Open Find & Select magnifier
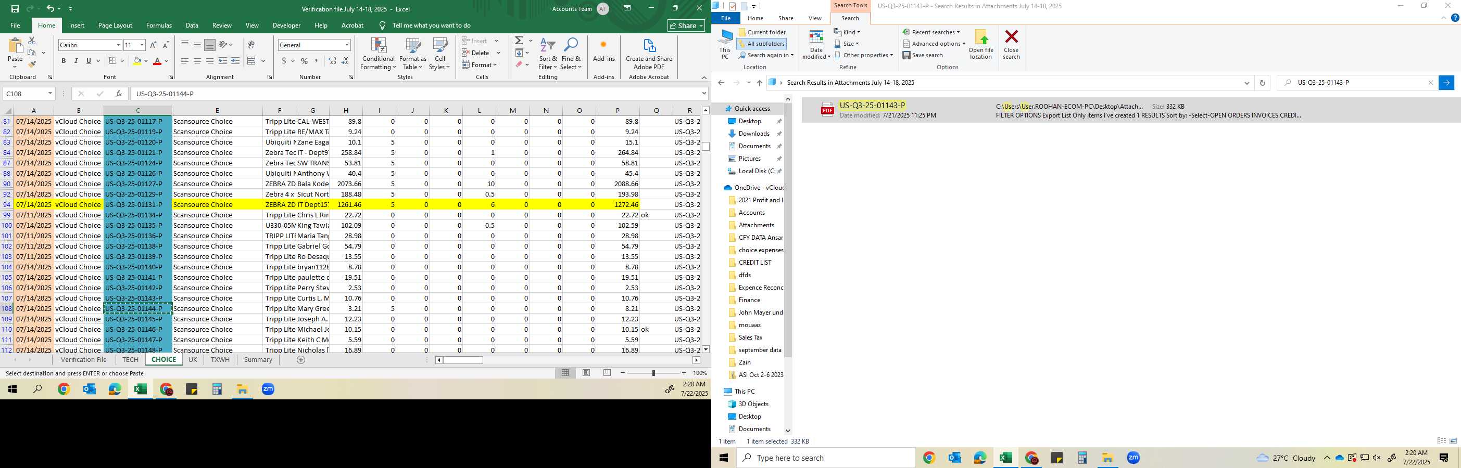 571,55
